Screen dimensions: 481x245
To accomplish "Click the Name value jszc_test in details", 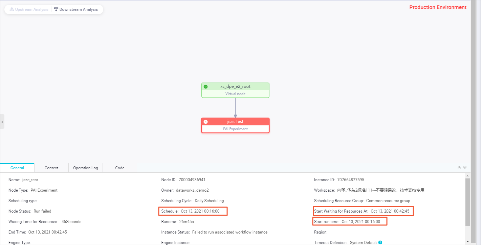I will [x=30, y=180].
